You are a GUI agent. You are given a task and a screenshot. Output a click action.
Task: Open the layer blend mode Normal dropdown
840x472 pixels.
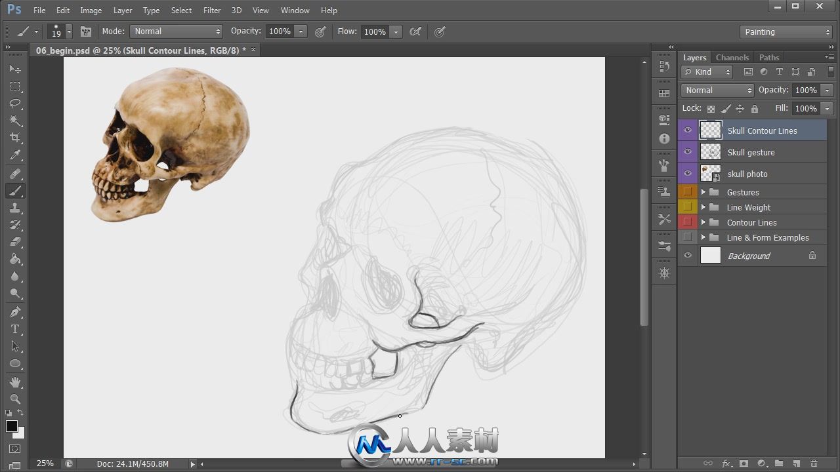[x=717, y=90]
